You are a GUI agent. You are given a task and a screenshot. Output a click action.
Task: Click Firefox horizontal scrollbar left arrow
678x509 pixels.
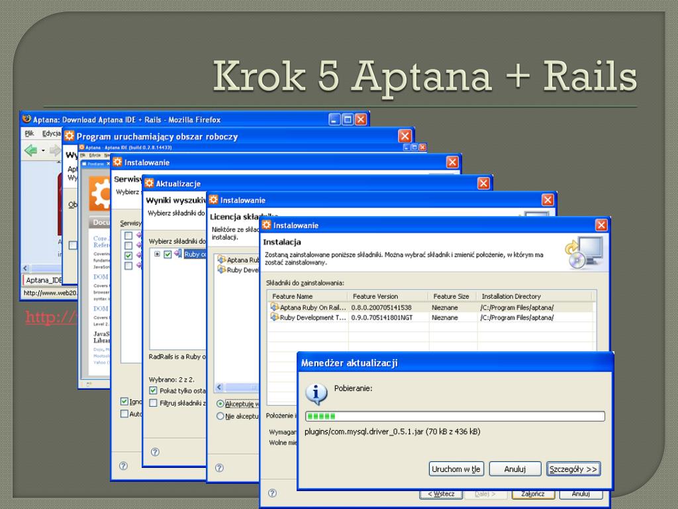point(25,268)
